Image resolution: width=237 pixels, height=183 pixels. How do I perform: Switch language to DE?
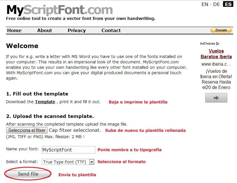click(217, 4)
